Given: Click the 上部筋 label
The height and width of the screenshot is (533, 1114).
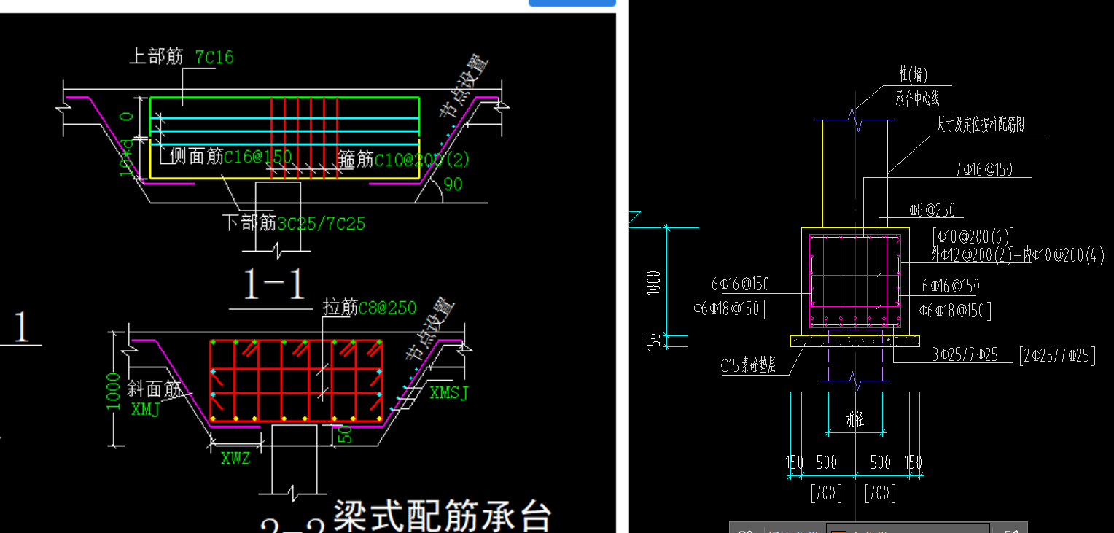Looking at the screenshot, I should point(156,57).
